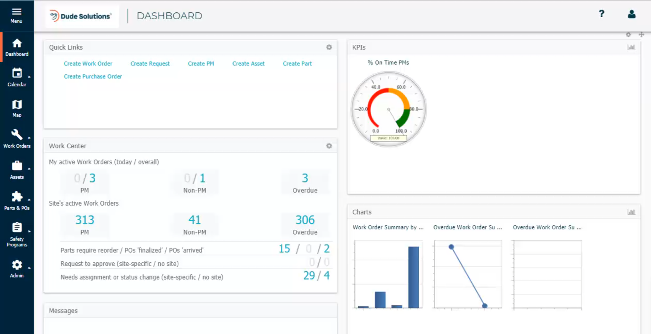651x334 pixels.
Task: Click the help question mark icon
Action: 601,14
